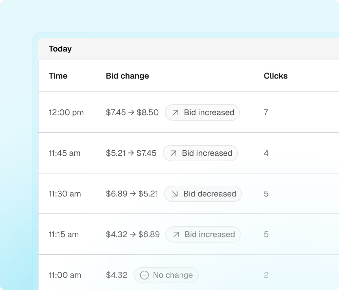Click the No change badge at 11:00 am
This screenshot has width=339, height=290.
point(166,275)
